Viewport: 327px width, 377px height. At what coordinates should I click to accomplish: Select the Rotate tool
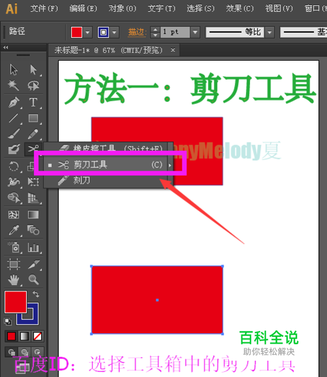pos(14,166)
